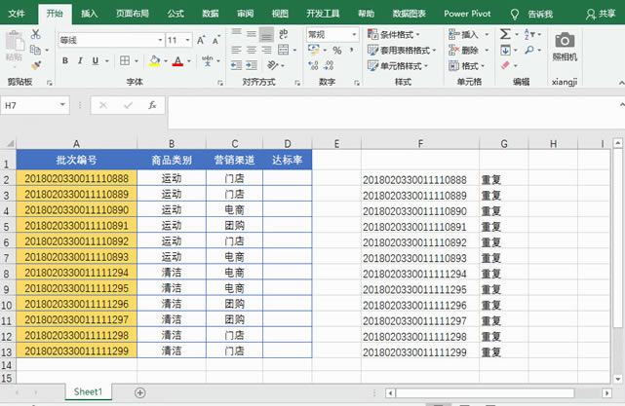Click the AutoSum sigma icon

[505, 33]
